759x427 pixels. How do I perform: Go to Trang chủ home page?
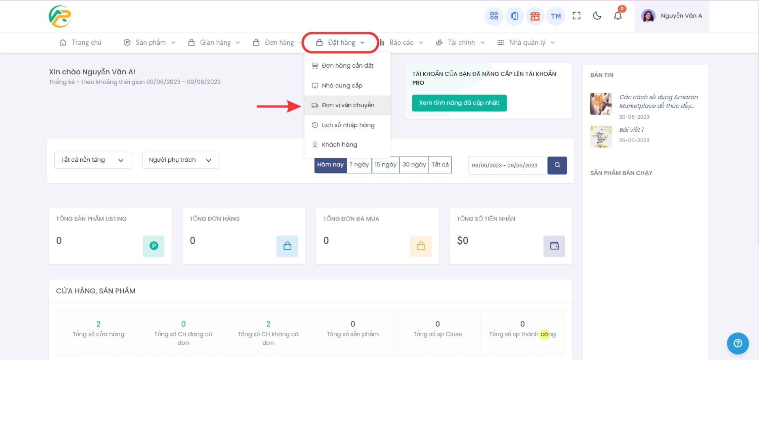(80, 43)
